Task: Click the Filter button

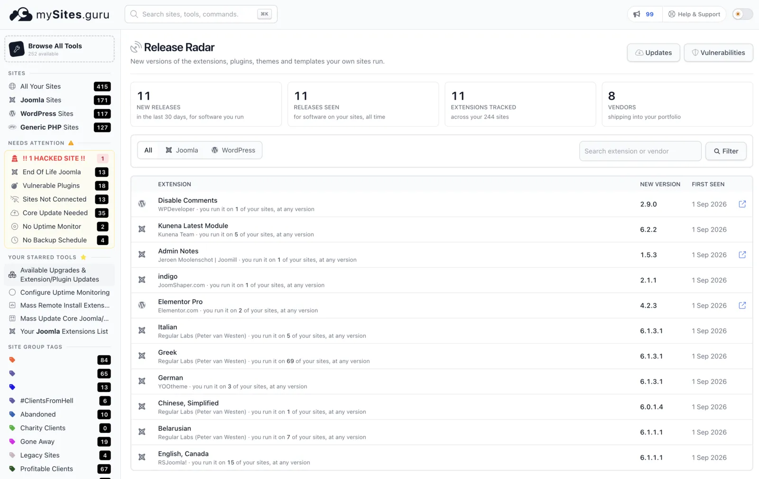Action: click(726, 151)
